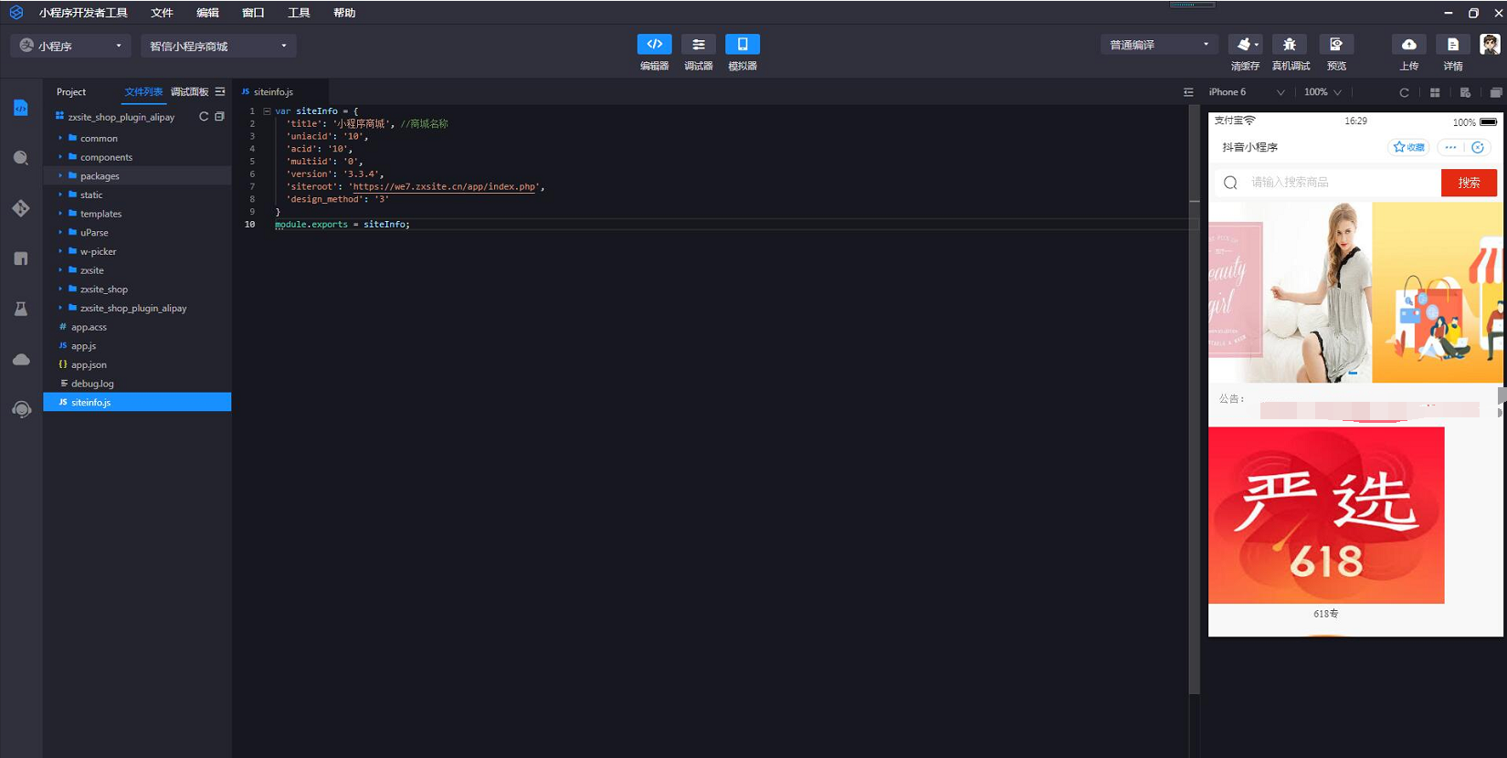Click the simulator grid layout icon
This screenshot has width=1507, height=758.
1435,92
